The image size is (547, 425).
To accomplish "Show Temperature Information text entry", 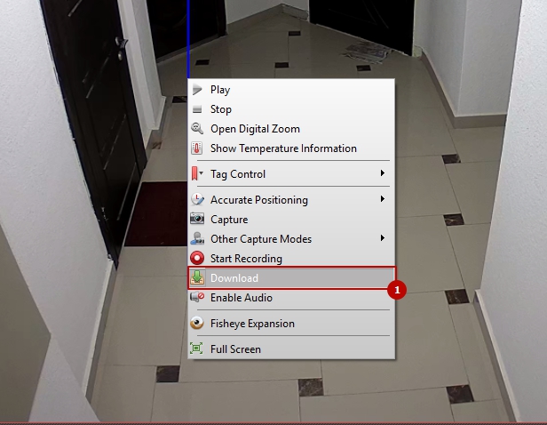I will [x=283, y=148].
